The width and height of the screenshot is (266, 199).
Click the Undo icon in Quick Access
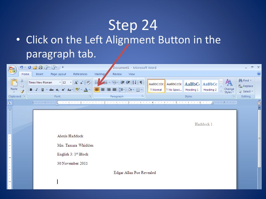(x=22, y=67)
